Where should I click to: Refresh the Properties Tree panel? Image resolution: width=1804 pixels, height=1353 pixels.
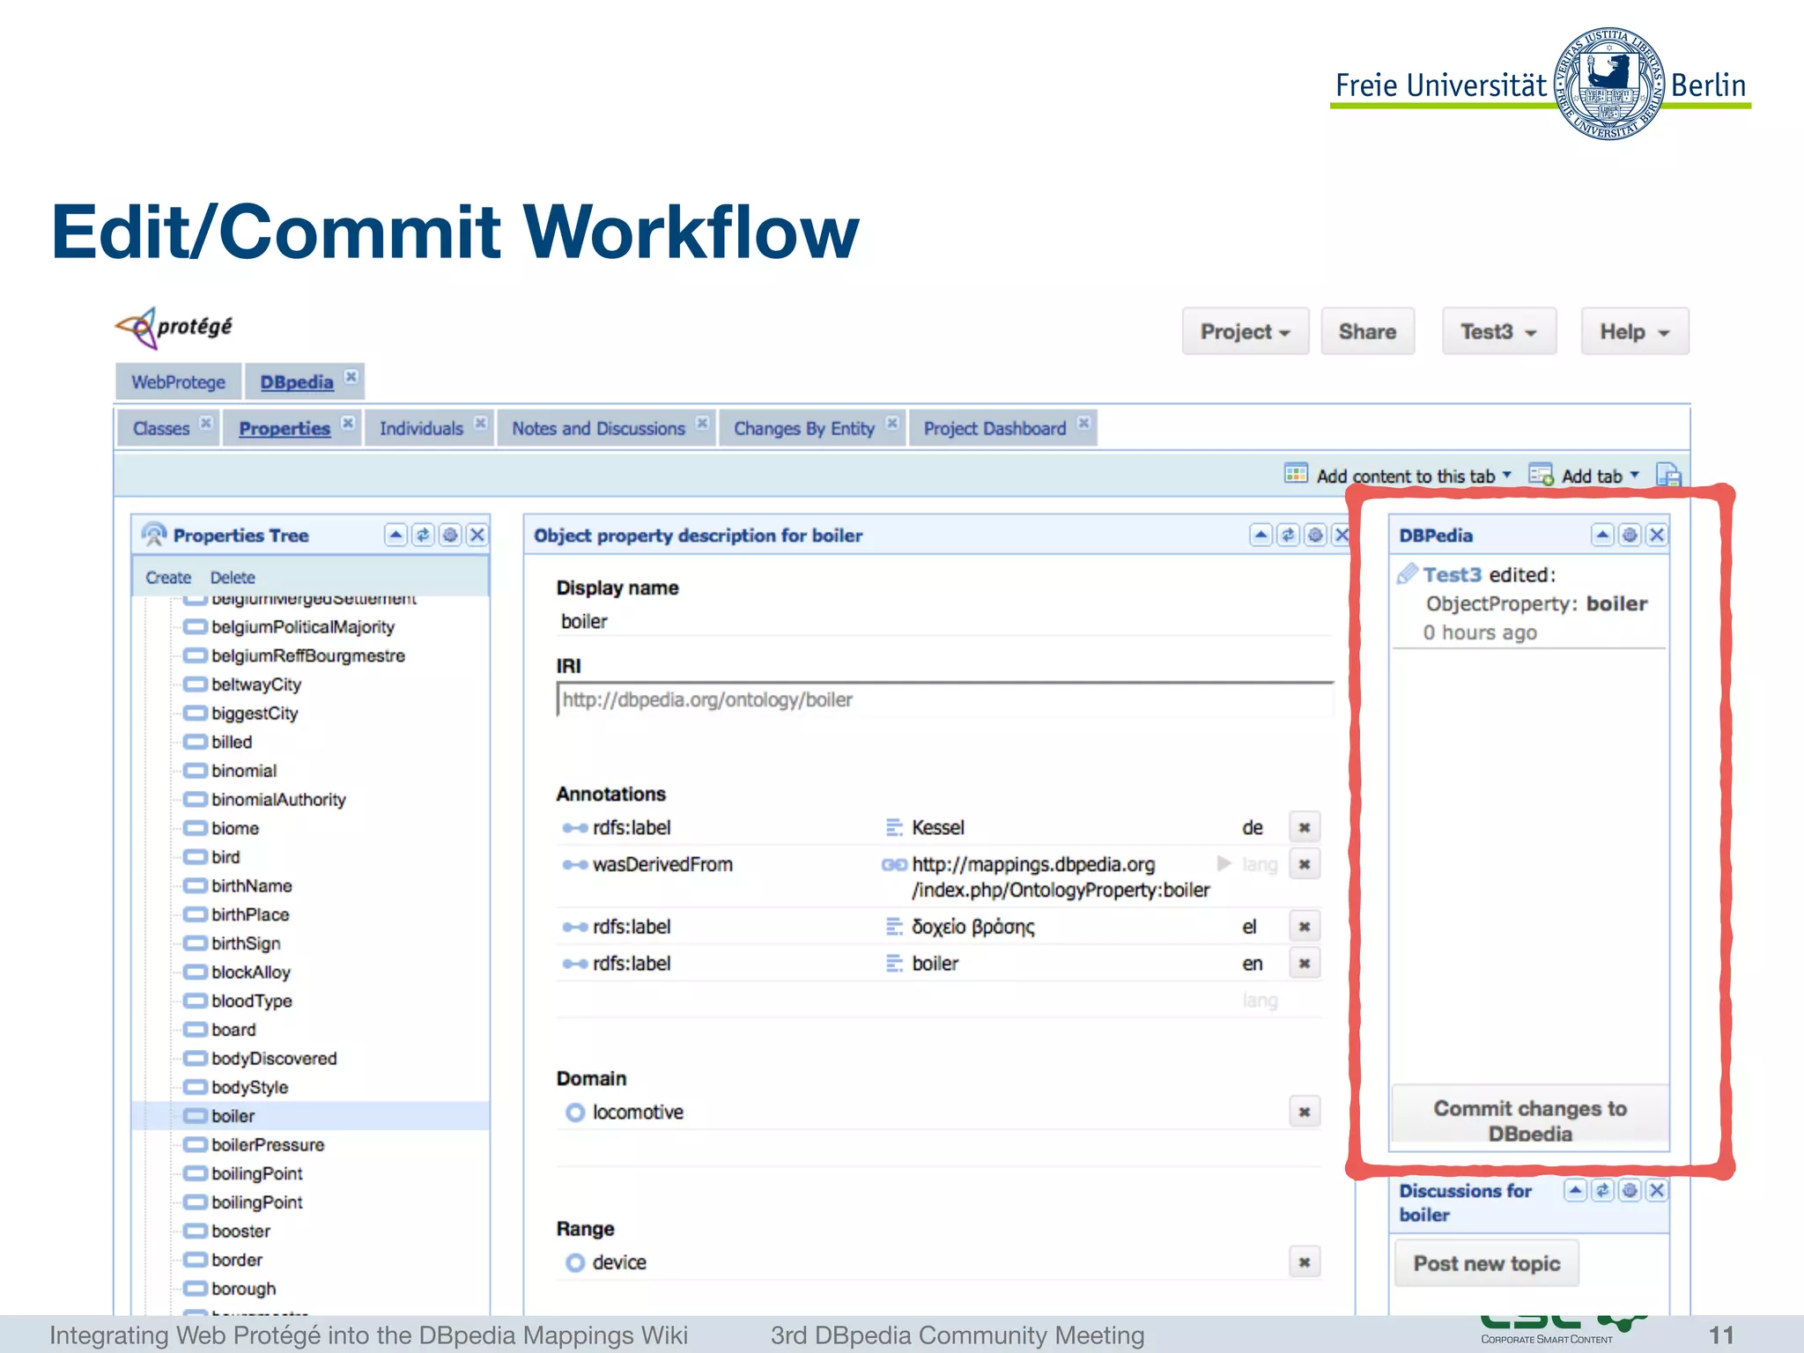coord(423,535)
